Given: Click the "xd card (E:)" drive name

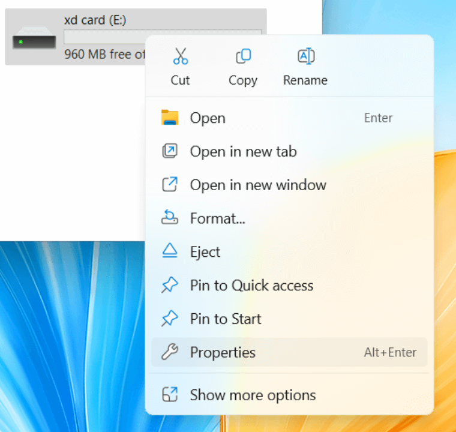Looking at the screenshot, I should pos(95,20).
